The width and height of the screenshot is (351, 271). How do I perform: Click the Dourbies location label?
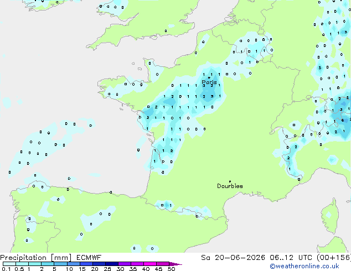pyautogui.click(x=230, y=186)
